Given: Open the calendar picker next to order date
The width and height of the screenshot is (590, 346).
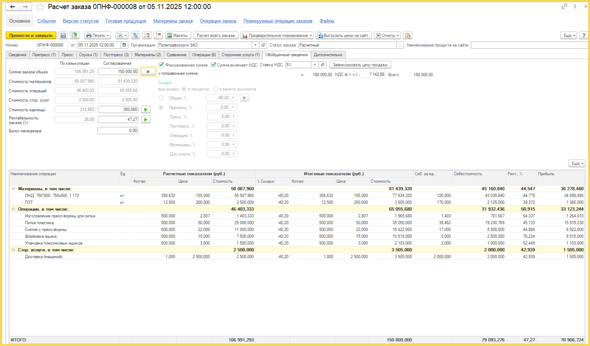Looking at the screenshot, I should (x=124, y=45).
